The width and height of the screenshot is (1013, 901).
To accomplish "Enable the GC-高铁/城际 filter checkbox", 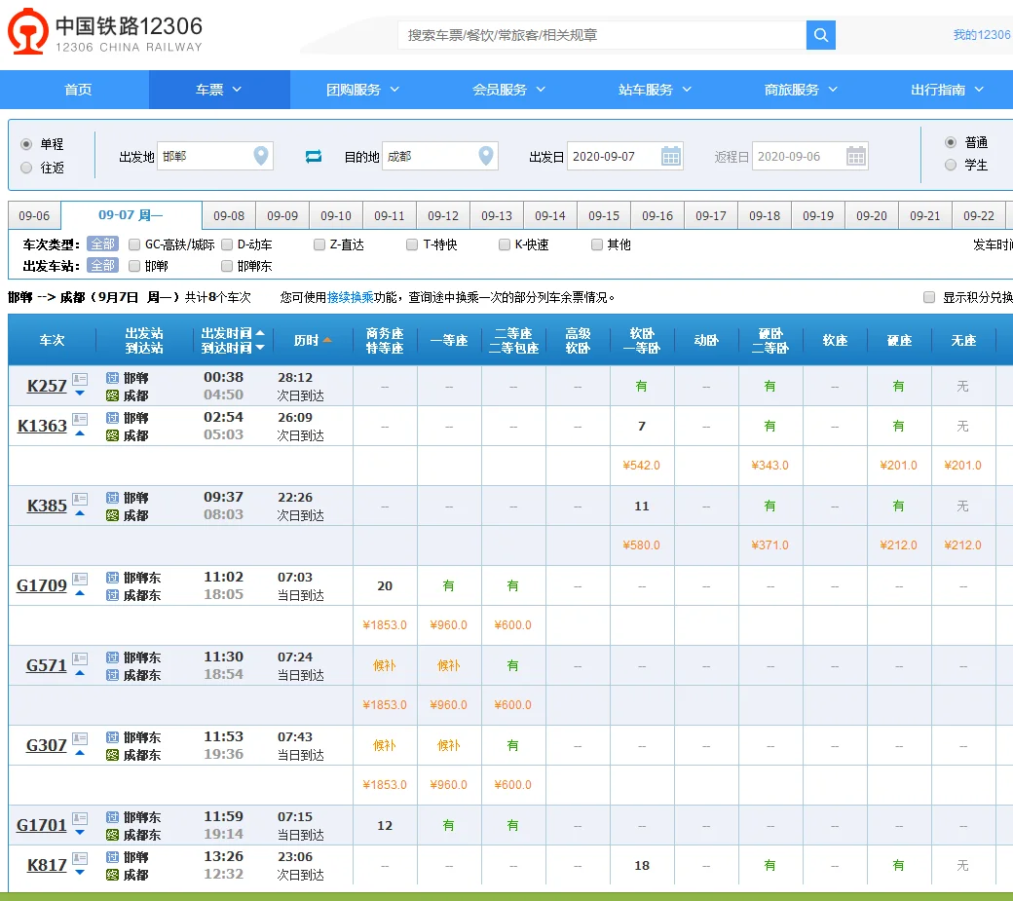I will [133, 244].
